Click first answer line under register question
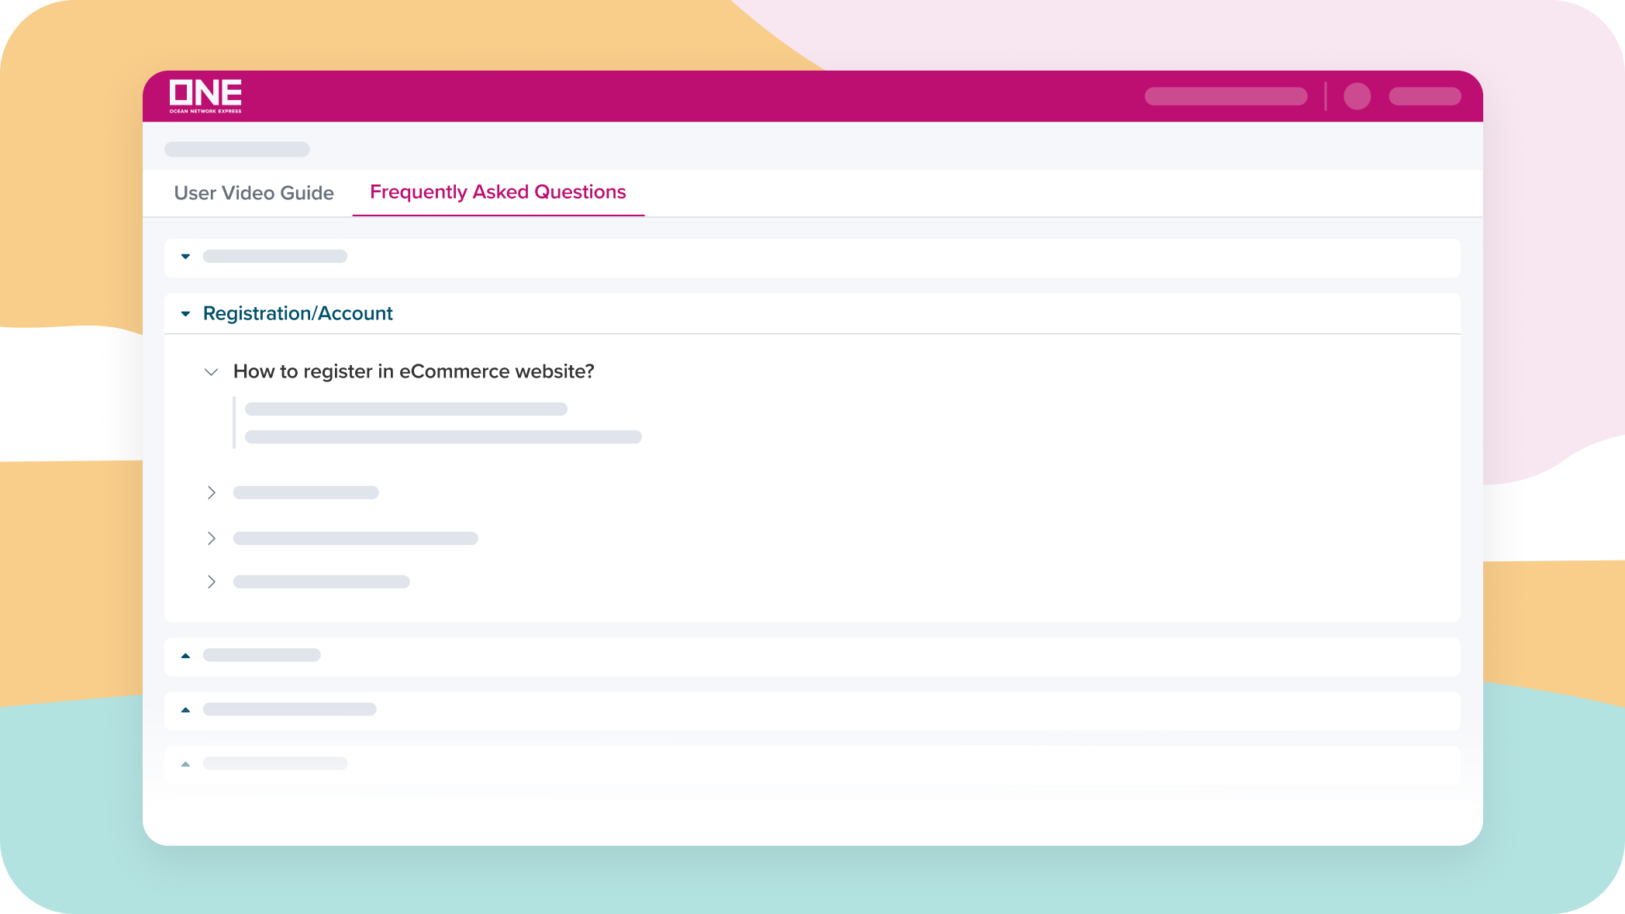 pyautogui.click(x=405, y=409)
